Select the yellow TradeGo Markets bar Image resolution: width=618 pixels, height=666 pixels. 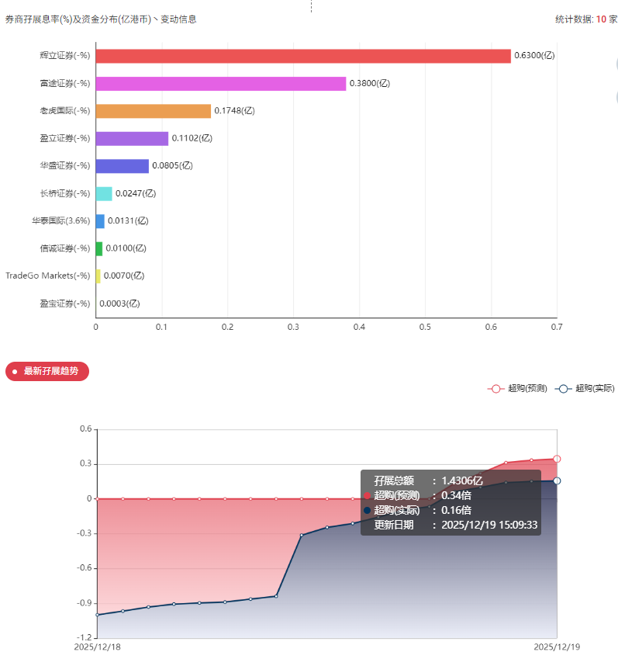[x=98, y=276]
